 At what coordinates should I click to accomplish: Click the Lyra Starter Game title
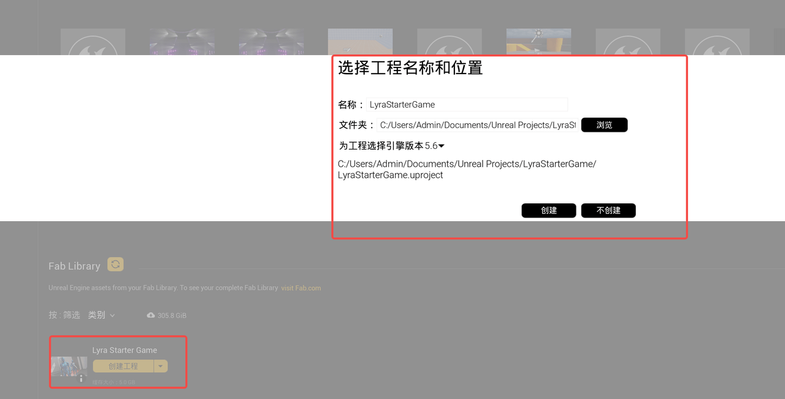point(124,351)
